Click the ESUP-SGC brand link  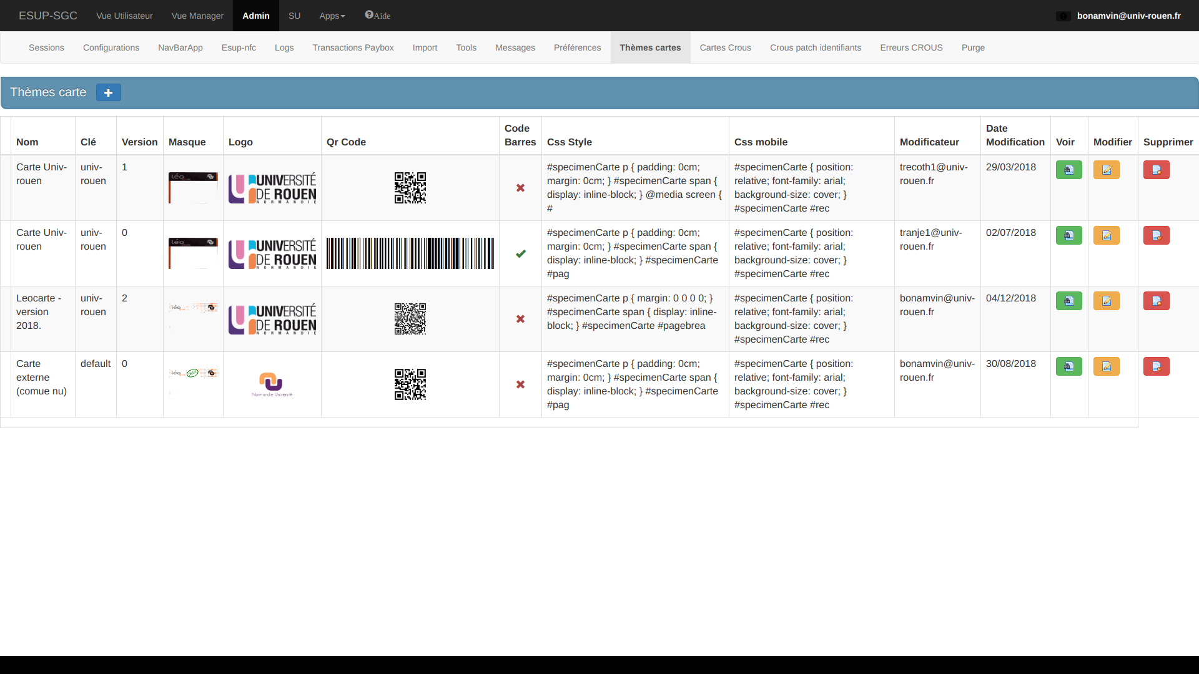(x=48, y=16)
